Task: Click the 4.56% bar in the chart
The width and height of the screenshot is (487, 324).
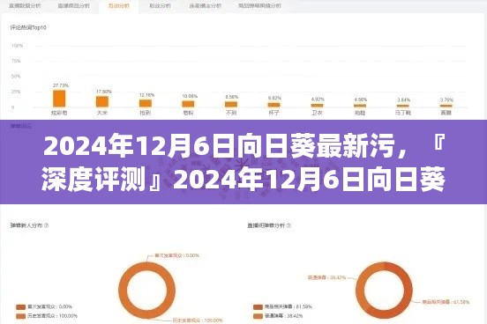Action: pyautogui.click(x=360, y=106)
